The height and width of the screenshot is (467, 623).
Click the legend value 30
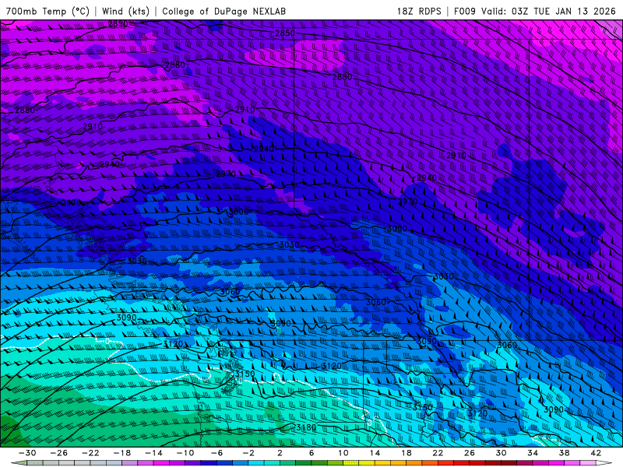(x=501, y=453)
